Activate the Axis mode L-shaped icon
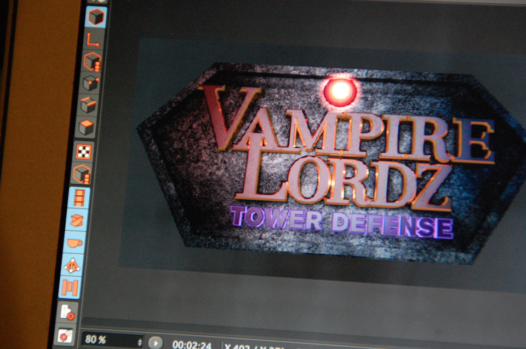This screenshot has width=526, height=349. pos(94,39)
